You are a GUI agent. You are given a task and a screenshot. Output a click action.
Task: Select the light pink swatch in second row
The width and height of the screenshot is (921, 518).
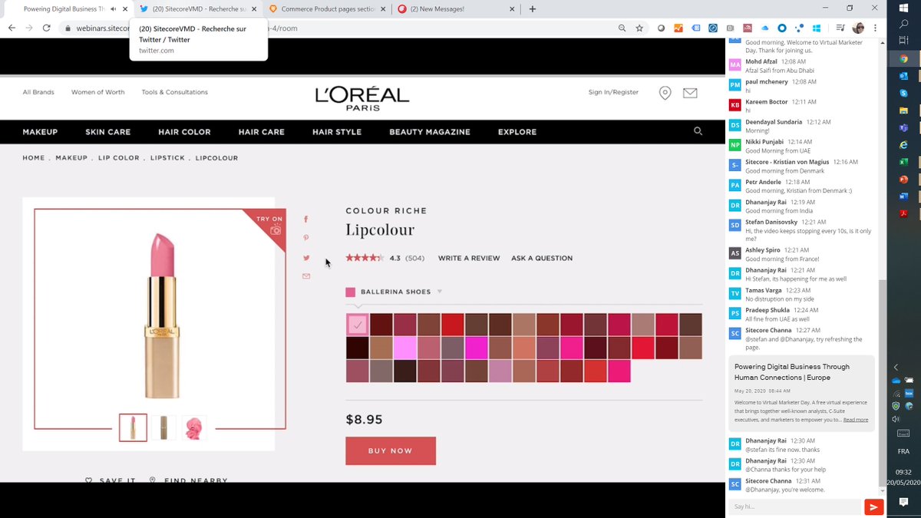coord(405,348)
